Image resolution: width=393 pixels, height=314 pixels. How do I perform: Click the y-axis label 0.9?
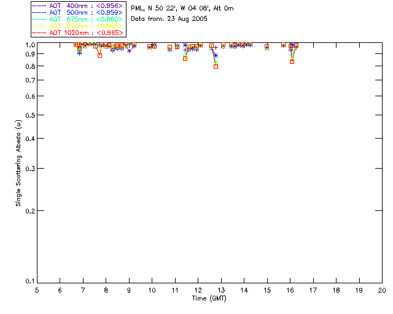[x=30, y=54]
